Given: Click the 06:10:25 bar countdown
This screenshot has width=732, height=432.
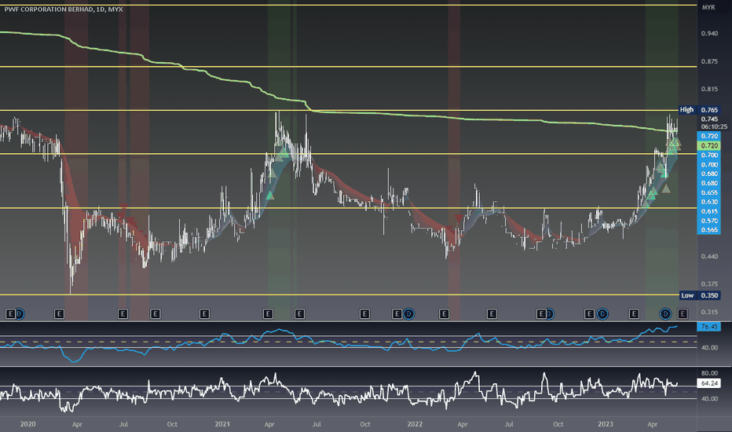Looking at the screenshot, I should point(714,126).
